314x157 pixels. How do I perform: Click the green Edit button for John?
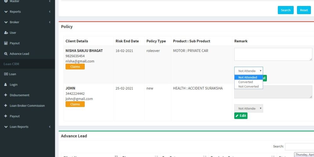(241, 116)
